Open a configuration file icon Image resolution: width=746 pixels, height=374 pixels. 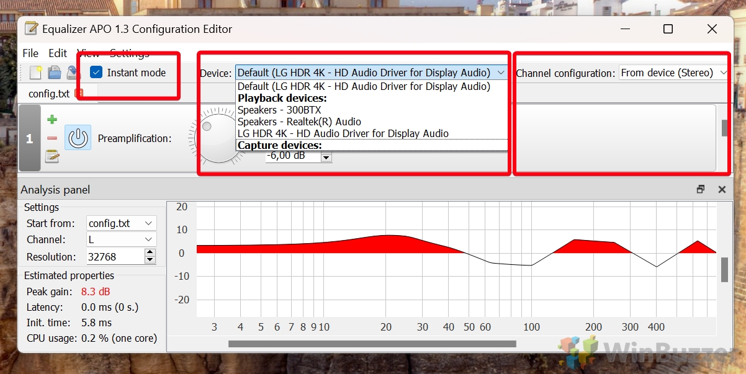55,73
